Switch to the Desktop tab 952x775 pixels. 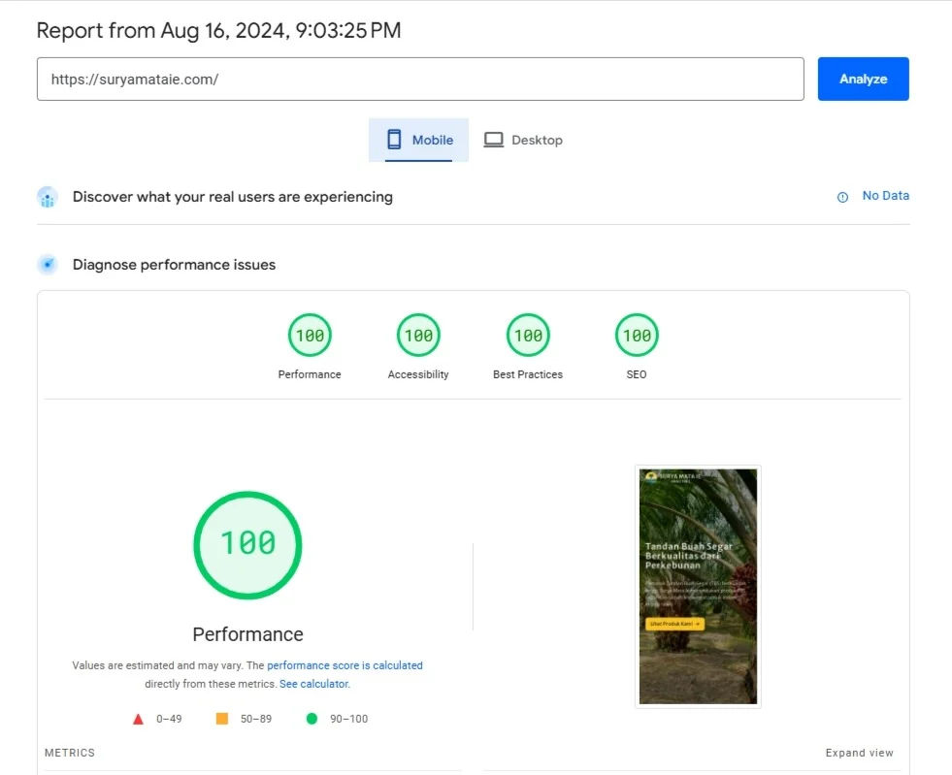point(523,140)
